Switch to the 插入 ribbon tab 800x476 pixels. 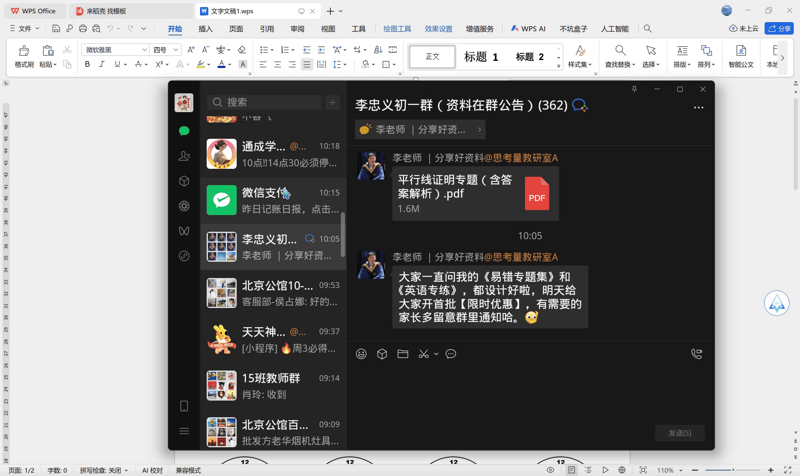205,29
